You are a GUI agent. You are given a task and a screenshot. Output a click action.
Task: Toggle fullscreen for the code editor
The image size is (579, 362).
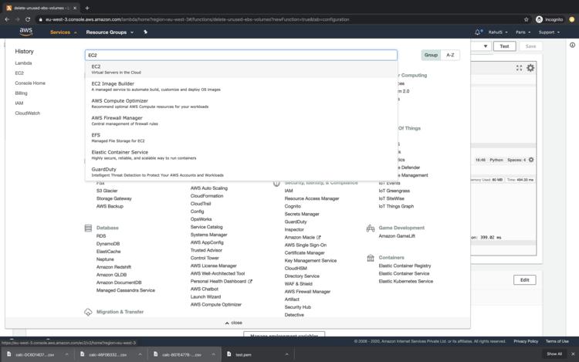(x=519, y=68)
